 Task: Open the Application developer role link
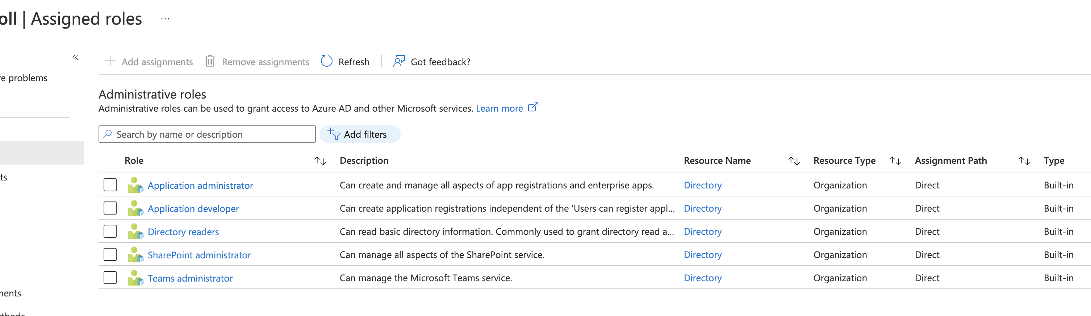(193, 209)
